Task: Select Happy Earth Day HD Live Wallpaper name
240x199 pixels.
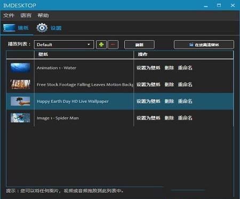Action: pyautogui.click(x=73, y=101)
